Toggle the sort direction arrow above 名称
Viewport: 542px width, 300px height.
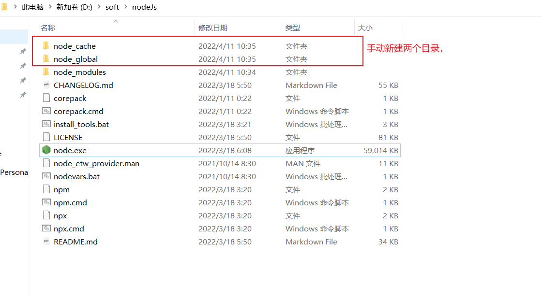[x=116, y=21]
